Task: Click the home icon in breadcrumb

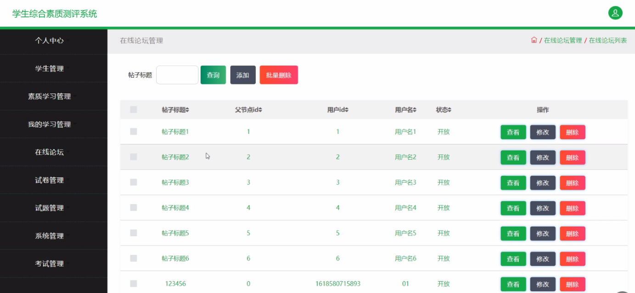Action: tap(534, 40)
